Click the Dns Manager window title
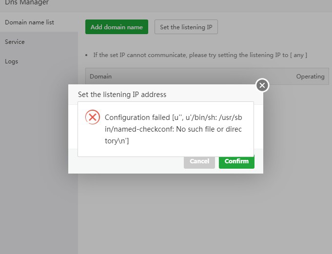 [27, 3]
